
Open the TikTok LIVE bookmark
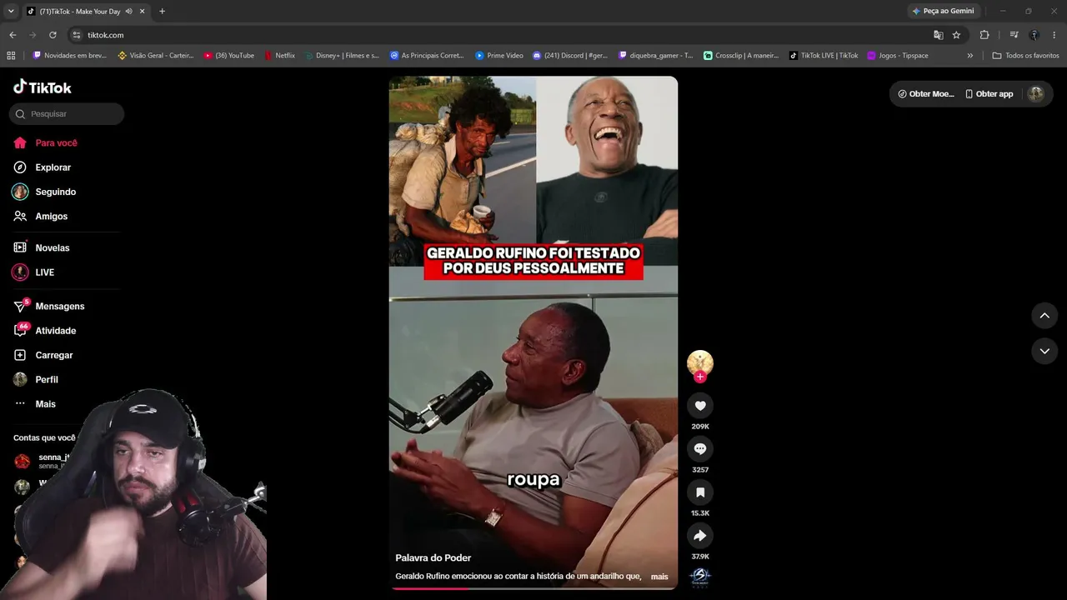824,56
